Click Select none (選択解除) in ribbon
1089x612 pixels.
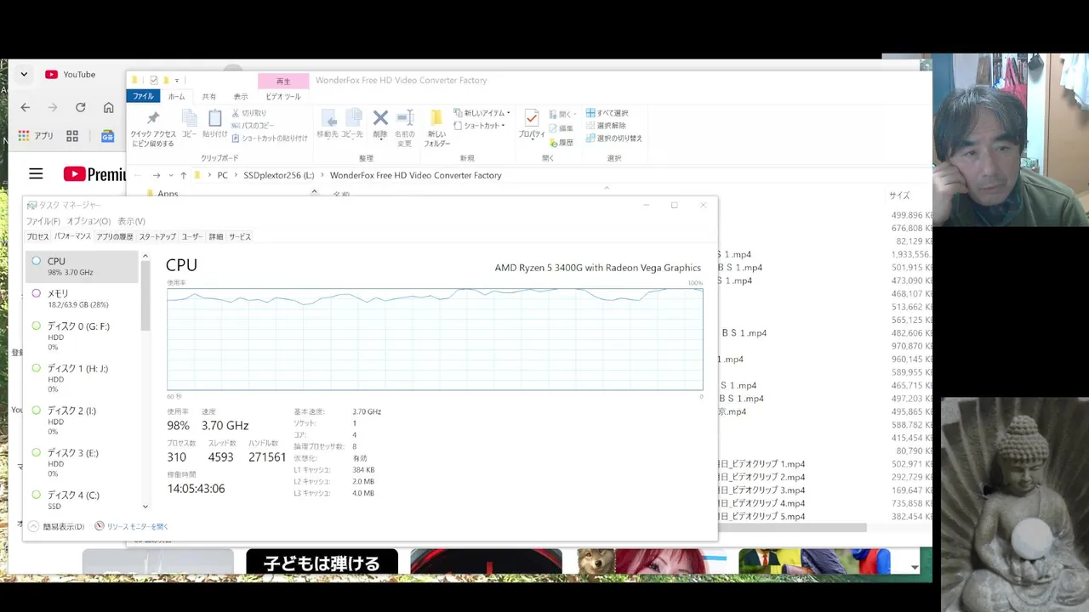606,126
